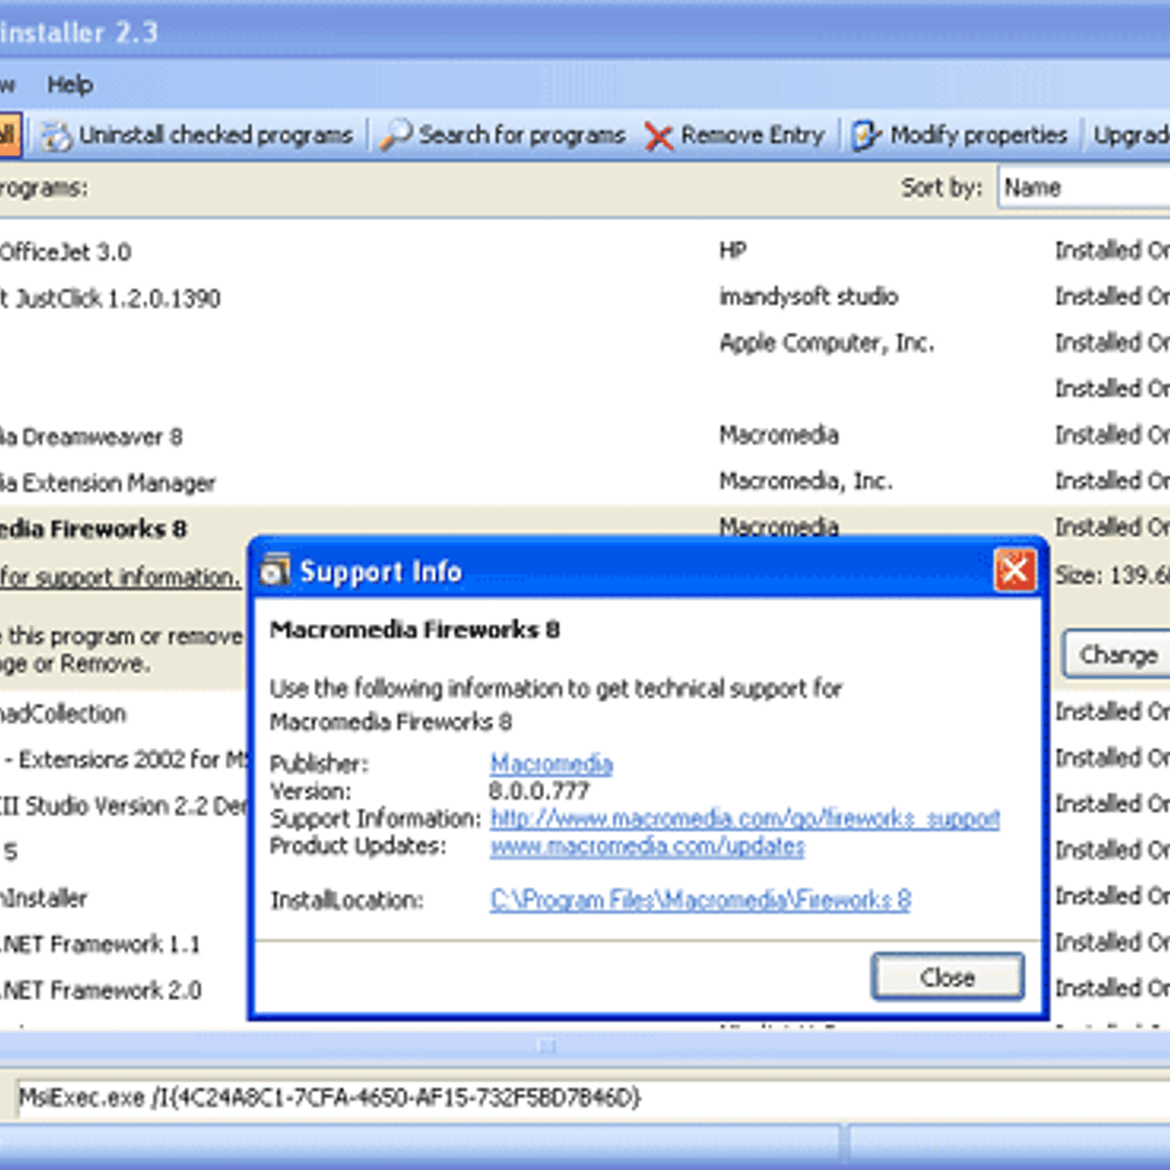Open the Sort by Name dropdown
The image size is (1170, 1170).
click(x=1082, y=187)
